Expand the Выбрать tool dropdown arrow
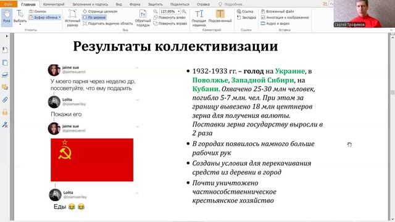Viewport: 395px width, 222px height. coord(20,25)
